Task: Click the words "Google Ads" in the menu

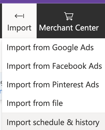Action: 73,48
